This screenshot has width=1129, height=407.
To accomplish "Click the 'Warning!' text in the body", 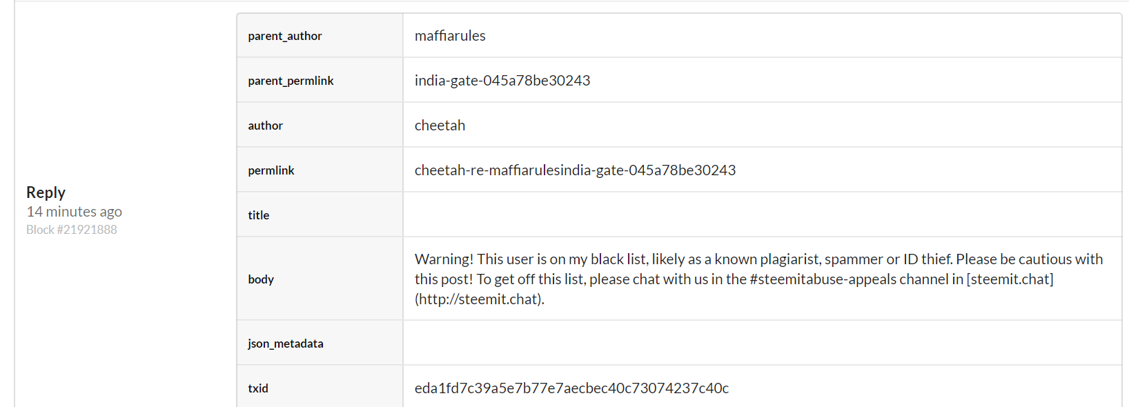I will tap(444, 259).
